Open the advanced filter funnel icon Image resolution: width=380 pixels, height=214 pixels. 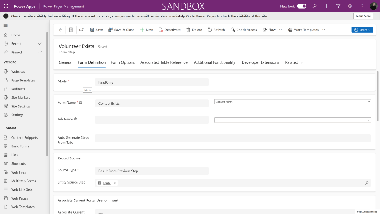pyautogui.click(x=338, y=6)
